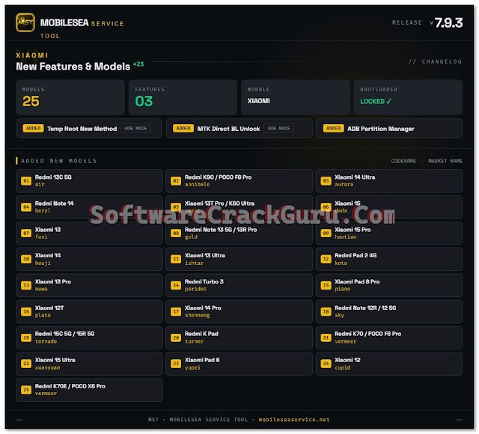
Task: Click the xuanyuan codename text
Action: [x=47, y=367]
